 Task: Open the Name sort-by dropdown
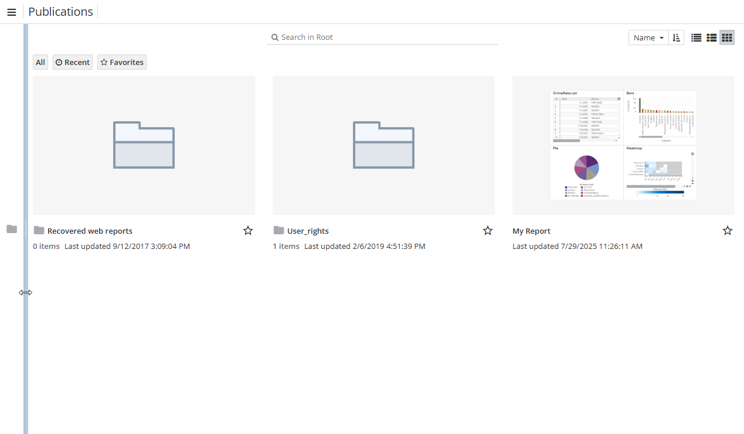[x=648, y=37]
